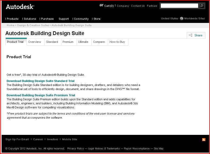Viewport: 210px width, 154px height.
Task: Click the 'Autodesk Building Design Suite' page title
Action: (x=45, y=33)
